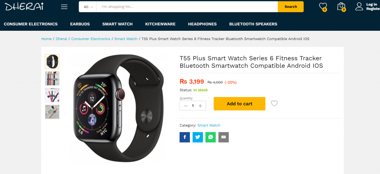
Task: Open the Smart Watch navigation menu
Action: click(117, 24)
